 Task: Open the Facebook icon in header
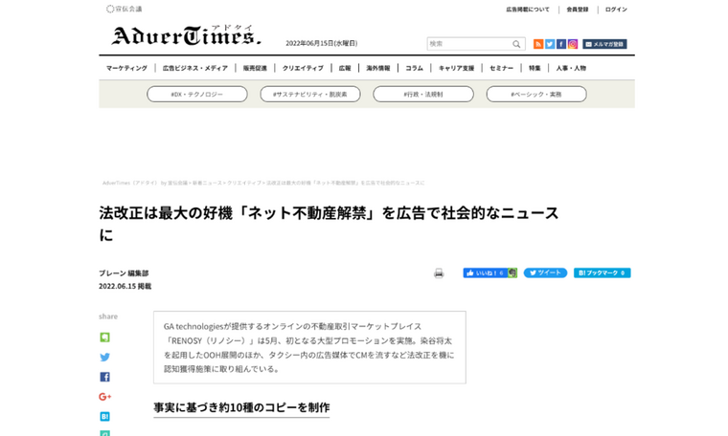pyautogui.click(x=561, y=44)
